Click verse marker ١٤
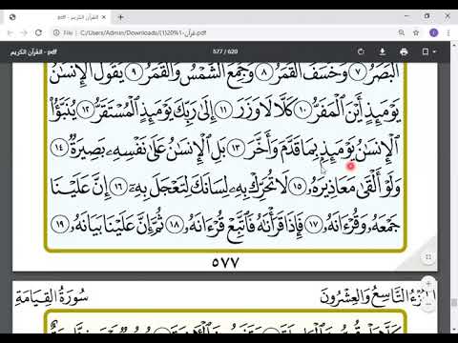Image resolution: width=458 pixels, height=343 pixels. coord(59,148)
